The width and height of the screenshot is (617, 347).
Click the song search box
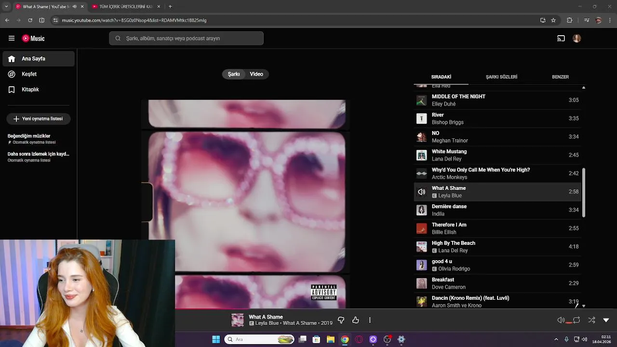click(186, 39)
